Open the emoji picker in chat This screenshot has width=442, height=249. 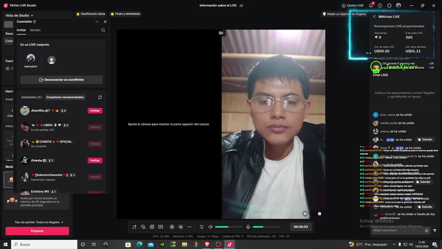[x=426, y=230]
